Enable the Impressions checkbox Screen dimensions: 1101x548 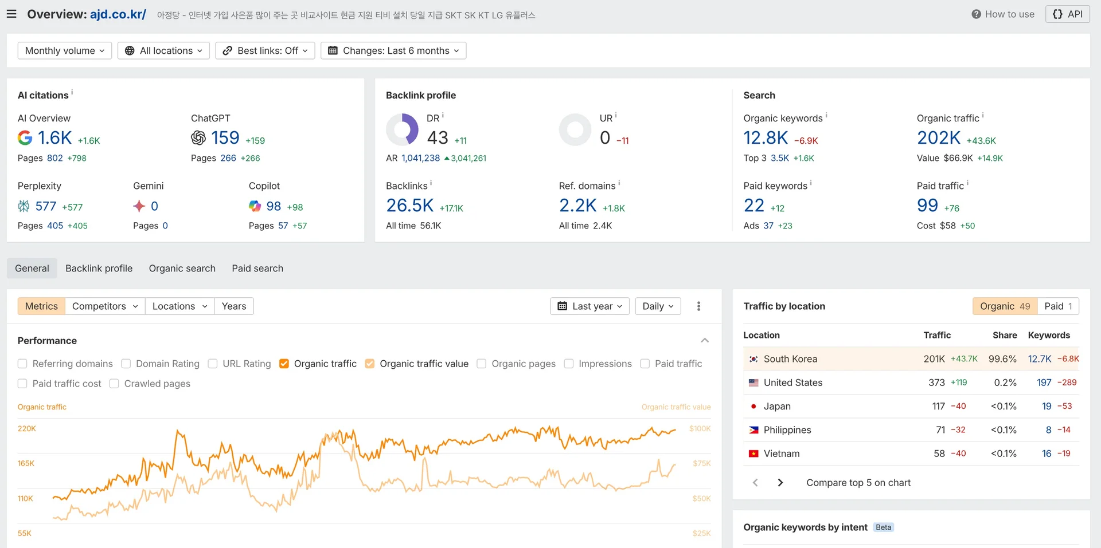pyautogui.click(x=569, y=364)
